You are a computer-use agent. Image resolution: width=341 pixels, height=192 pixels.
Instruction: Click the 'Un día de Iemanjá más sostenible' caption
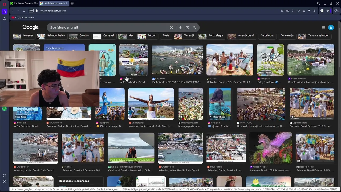coord(261,126)
